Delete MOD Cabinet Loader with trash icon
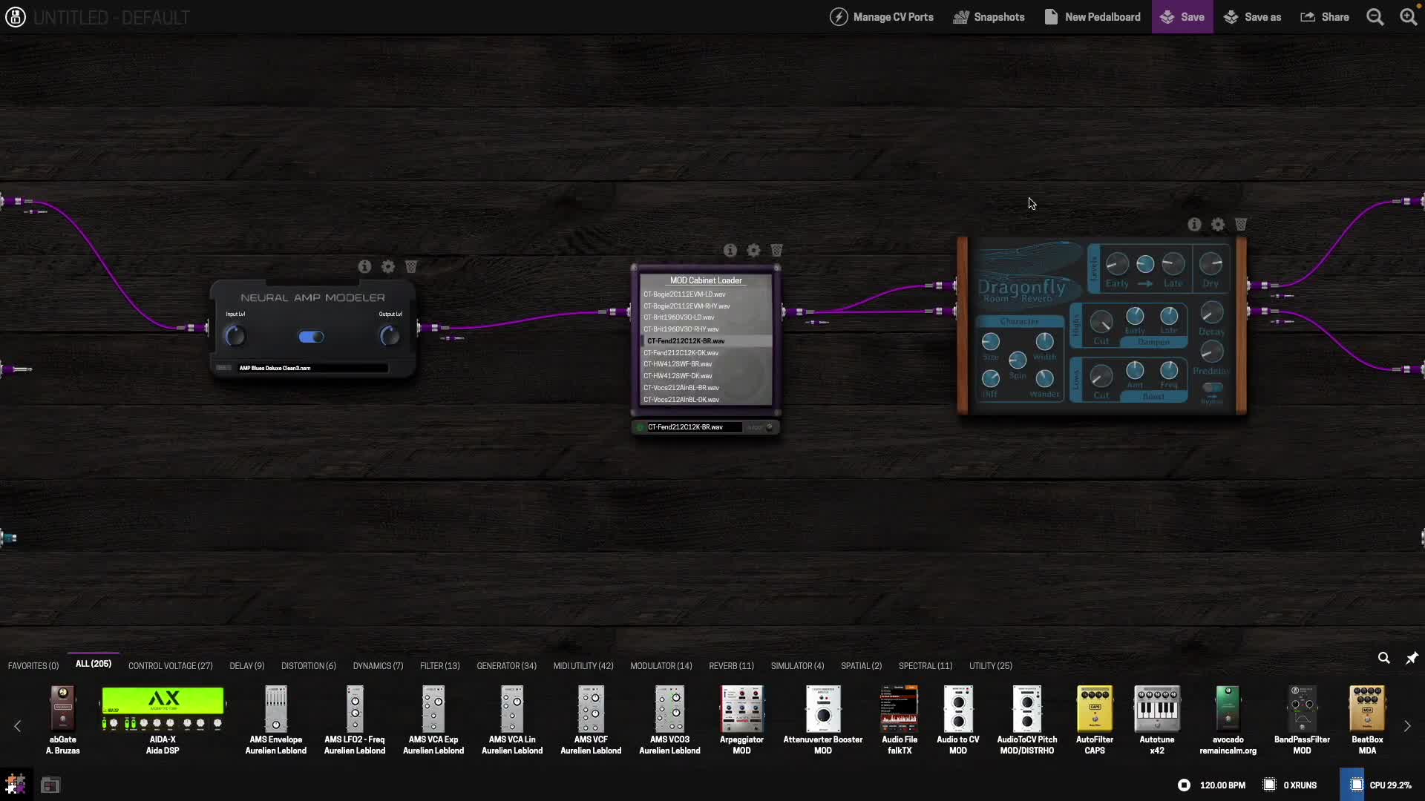1425x801 pixels. [776, 251]
